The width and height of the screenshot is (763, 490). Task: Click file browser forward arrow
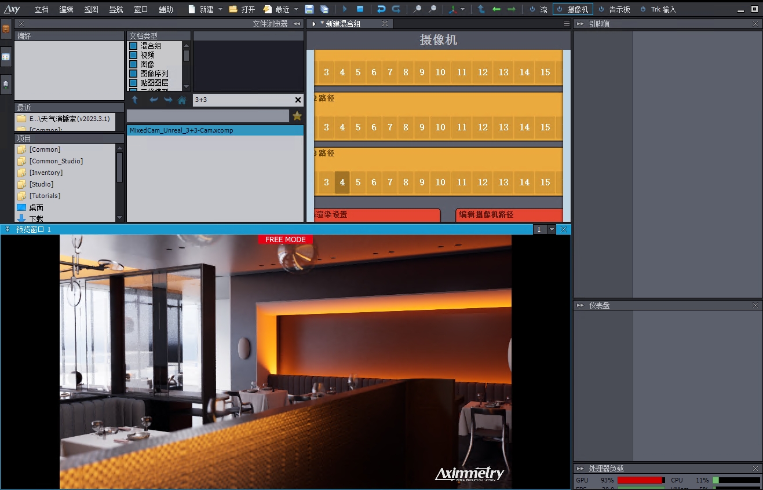click(168, 100)
